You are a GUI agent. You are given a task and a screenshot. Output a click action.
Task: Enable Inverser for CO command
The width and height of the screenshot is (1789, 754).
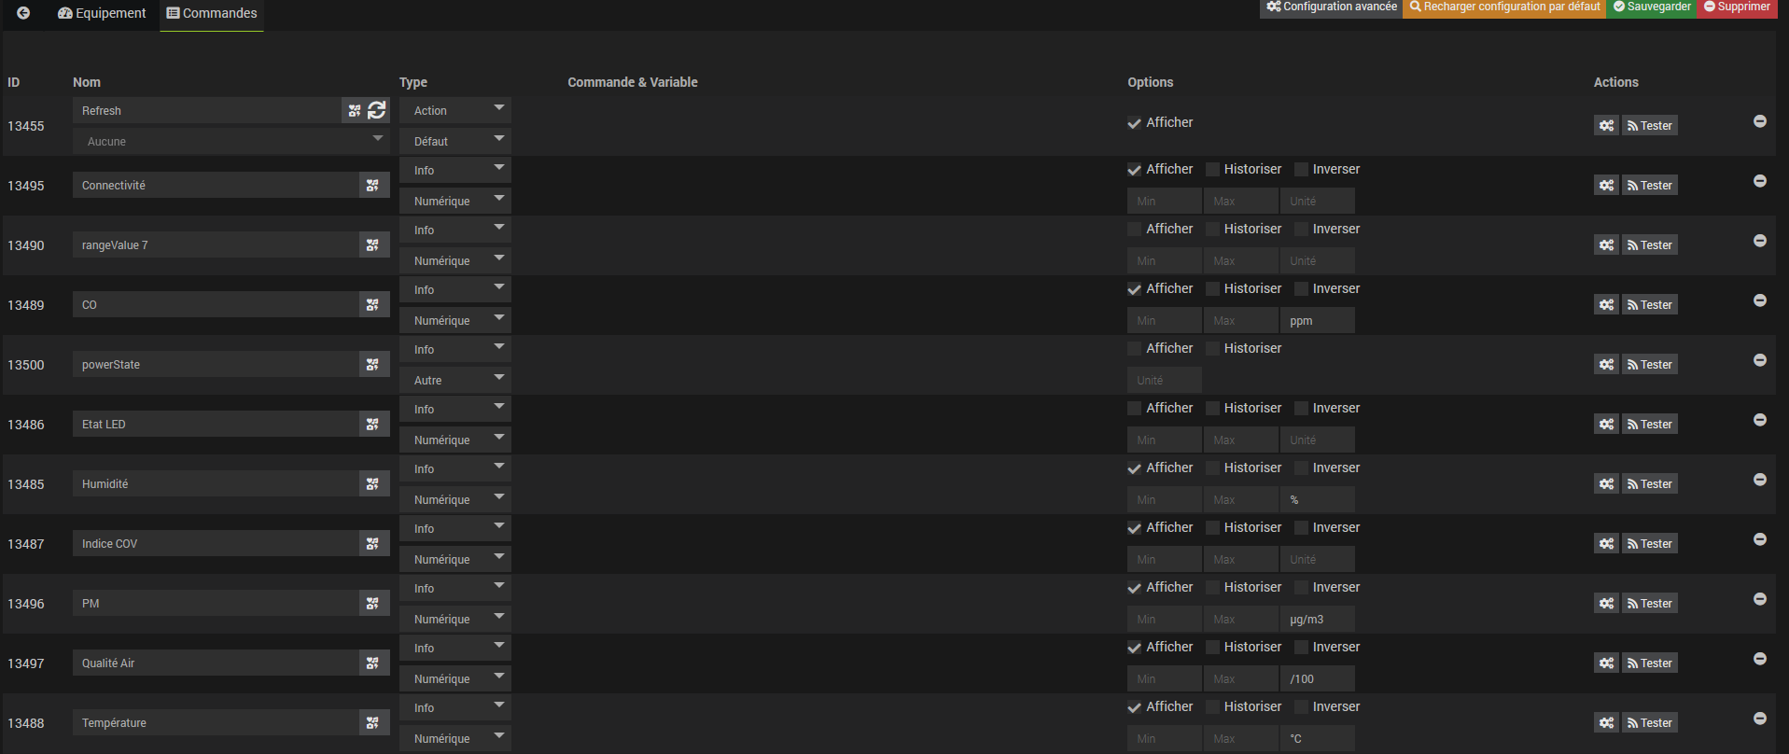click(x=1302, y=289)
